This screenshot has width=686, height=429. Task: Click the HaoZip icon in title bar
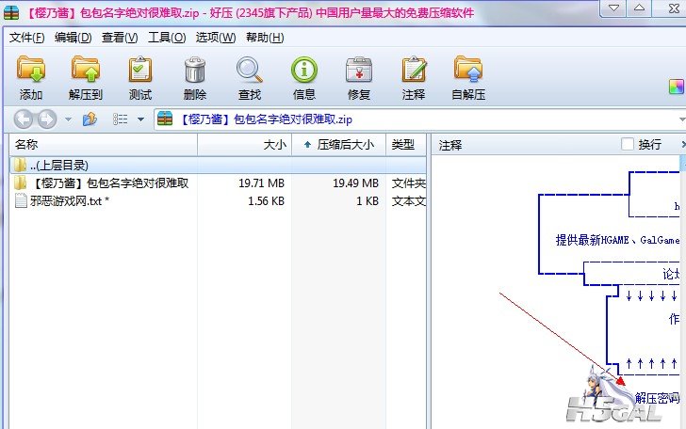pos(11,12)
